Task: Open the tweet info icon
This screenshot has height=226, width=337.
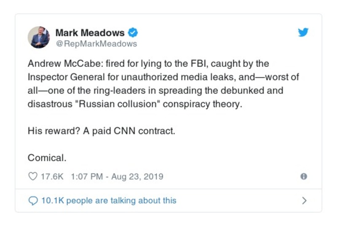Action: click(303, 176)
